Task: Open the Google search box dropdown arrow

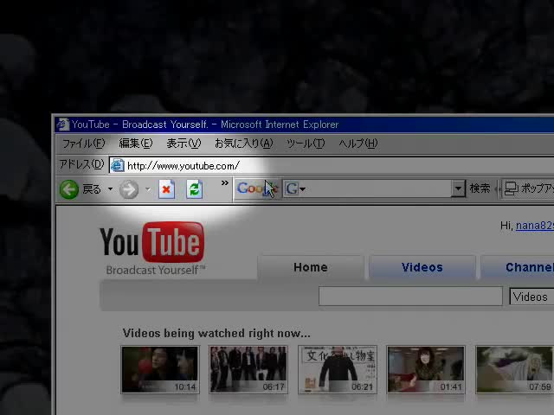Action: pyautogui.click(x=458, y=188)
